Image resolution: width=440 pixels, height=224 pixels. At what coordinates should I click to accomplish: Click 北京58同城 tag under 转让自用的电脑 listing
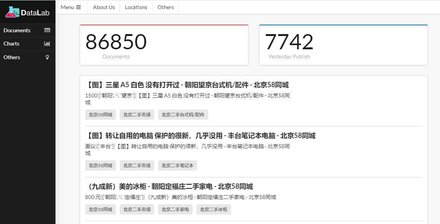click(x=100, y=166)
